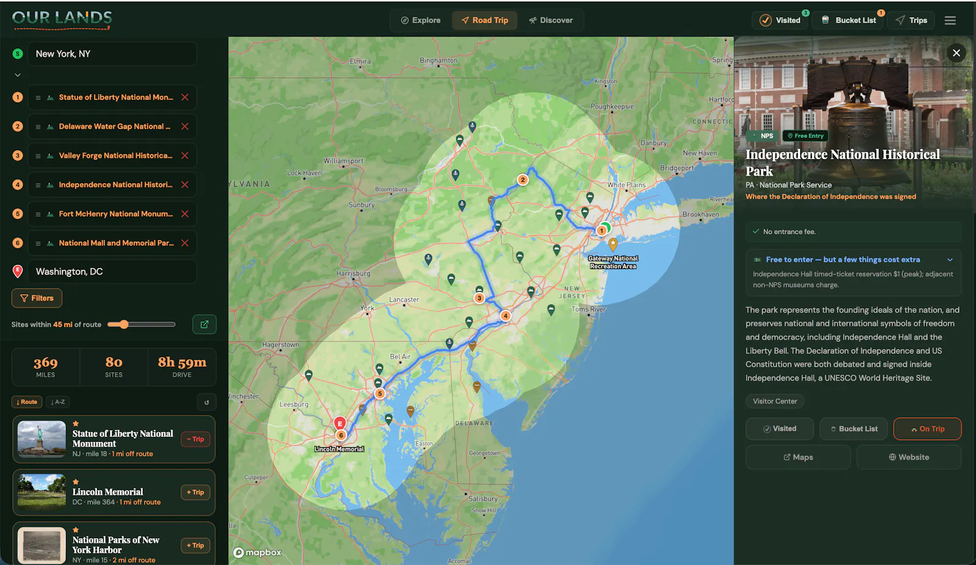Sort site list A-Z
Viewport: 976px width, 565px height.
point(58,402)
